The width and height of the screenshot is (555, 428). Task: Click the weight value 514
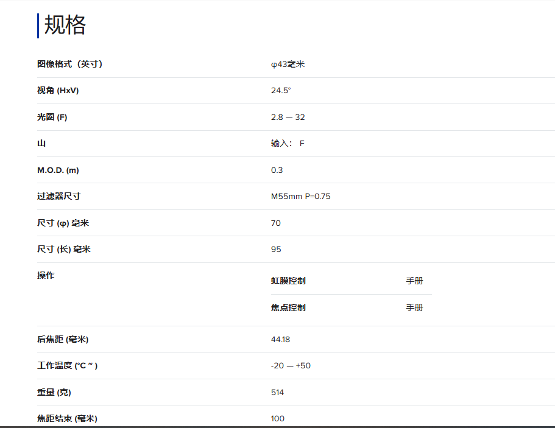click(x=277, y=392)
